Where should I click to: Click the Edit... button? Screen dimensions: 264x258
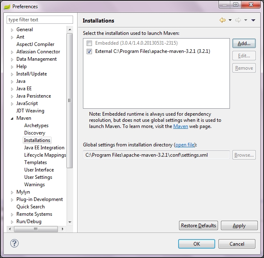tap(244, 56)
